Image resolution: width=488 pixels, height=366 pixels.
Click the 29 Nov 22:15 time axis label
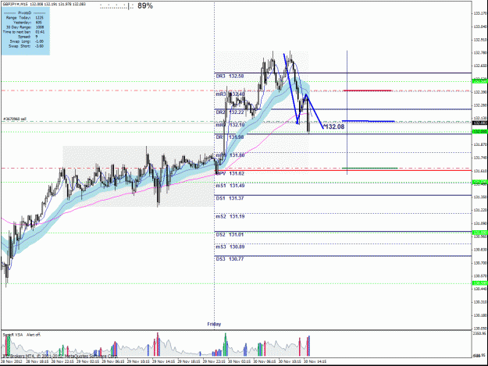tap(214, 361)
